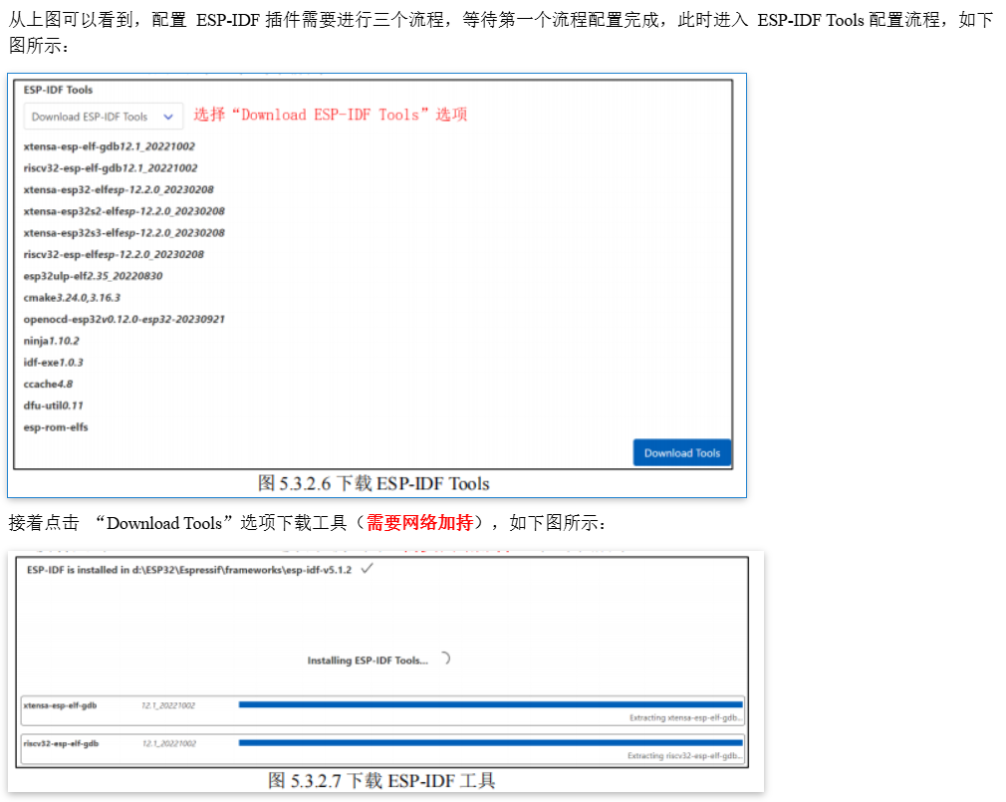This screenshot has height=802, width=1006.
Task: Click the red 需要网络加持 text
Action: tap(420, 523)
